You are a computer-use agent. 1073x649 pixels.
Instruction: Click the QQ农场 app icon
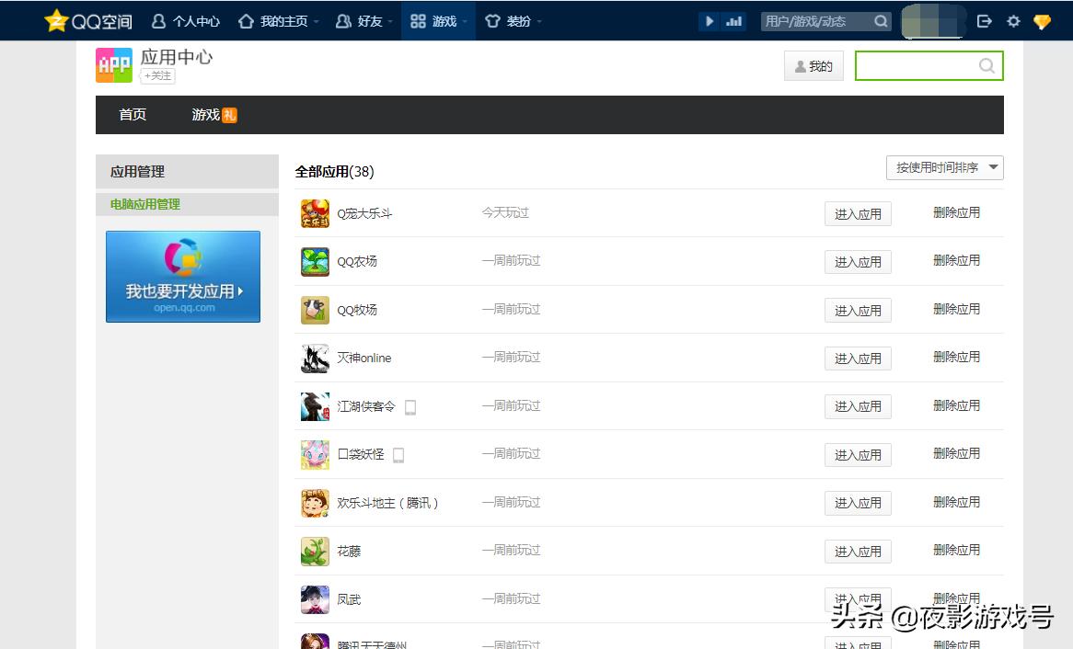(315, 261)
